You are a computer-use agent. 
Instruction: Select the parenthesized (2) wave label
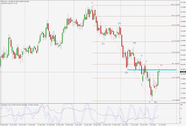(x=119, y=23)
